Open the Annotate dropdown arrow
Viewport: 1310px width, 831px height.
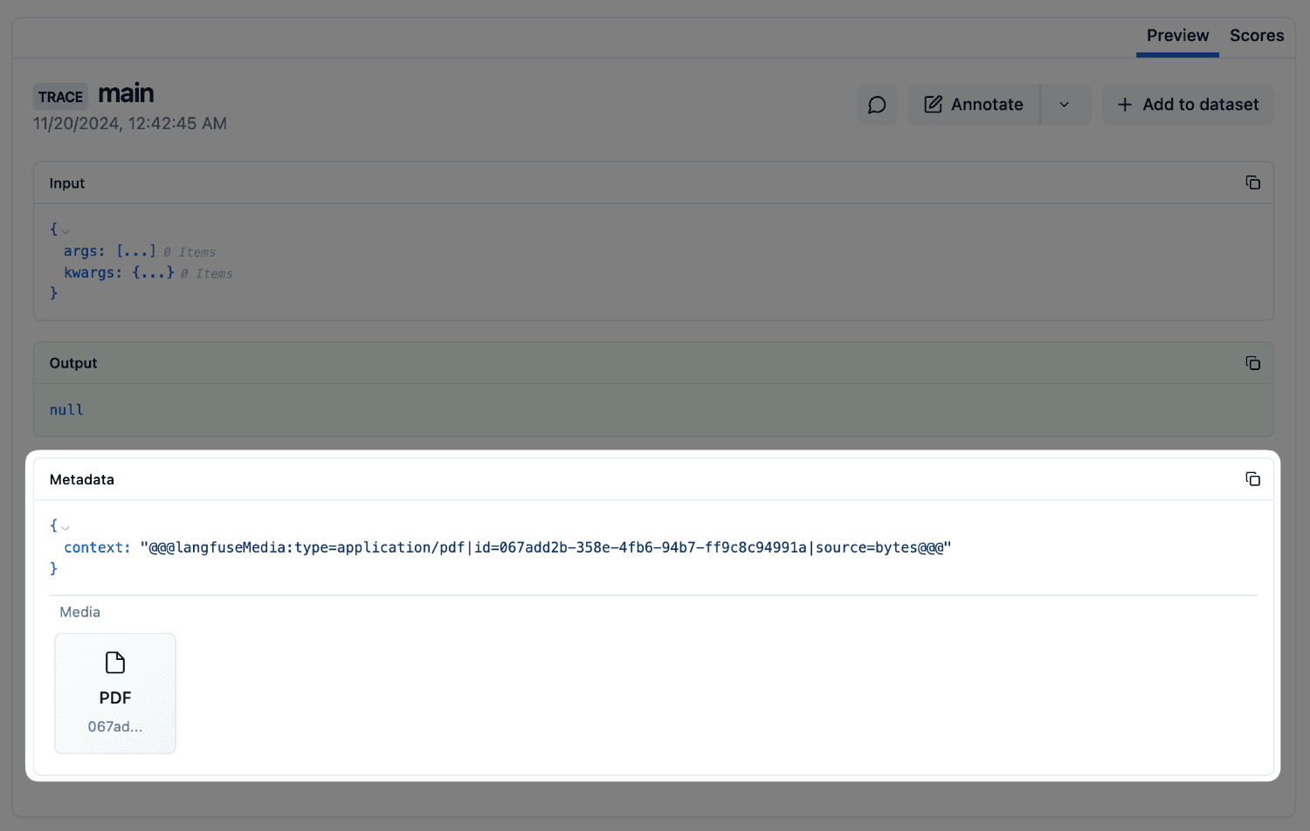click(x=1065, y=104)
